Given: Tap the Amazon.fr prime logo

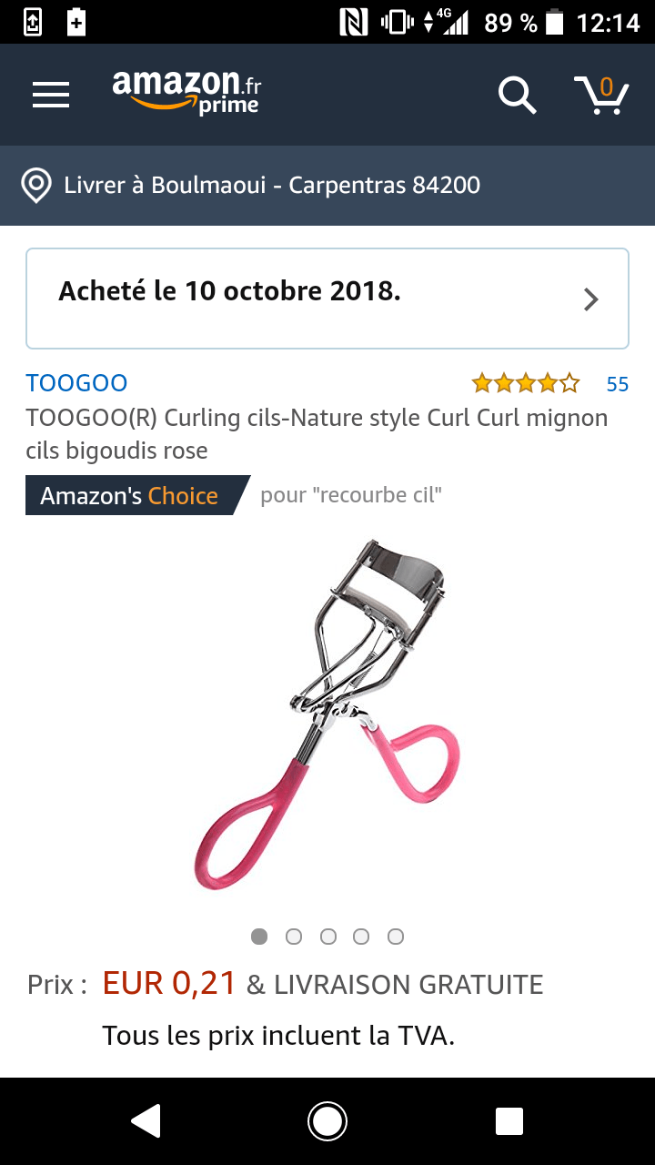Looking at the screenshot, I should point(186,93).
